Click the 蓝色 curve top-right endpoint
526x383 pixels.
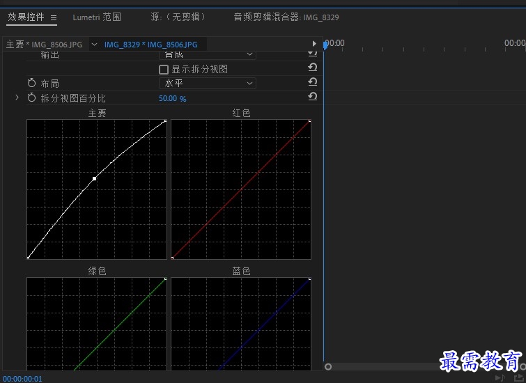[309, 279]
